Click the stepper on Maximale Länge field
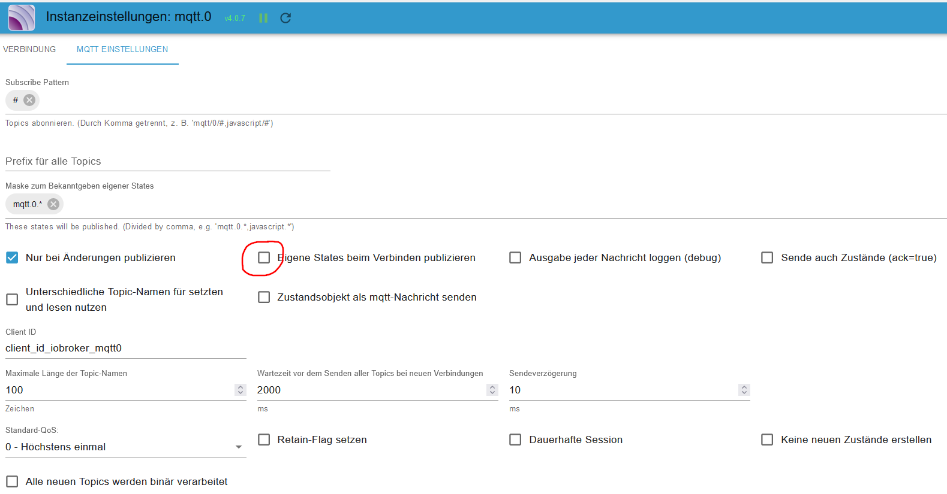Screen dimensions: 947x494 click(240, 390)
